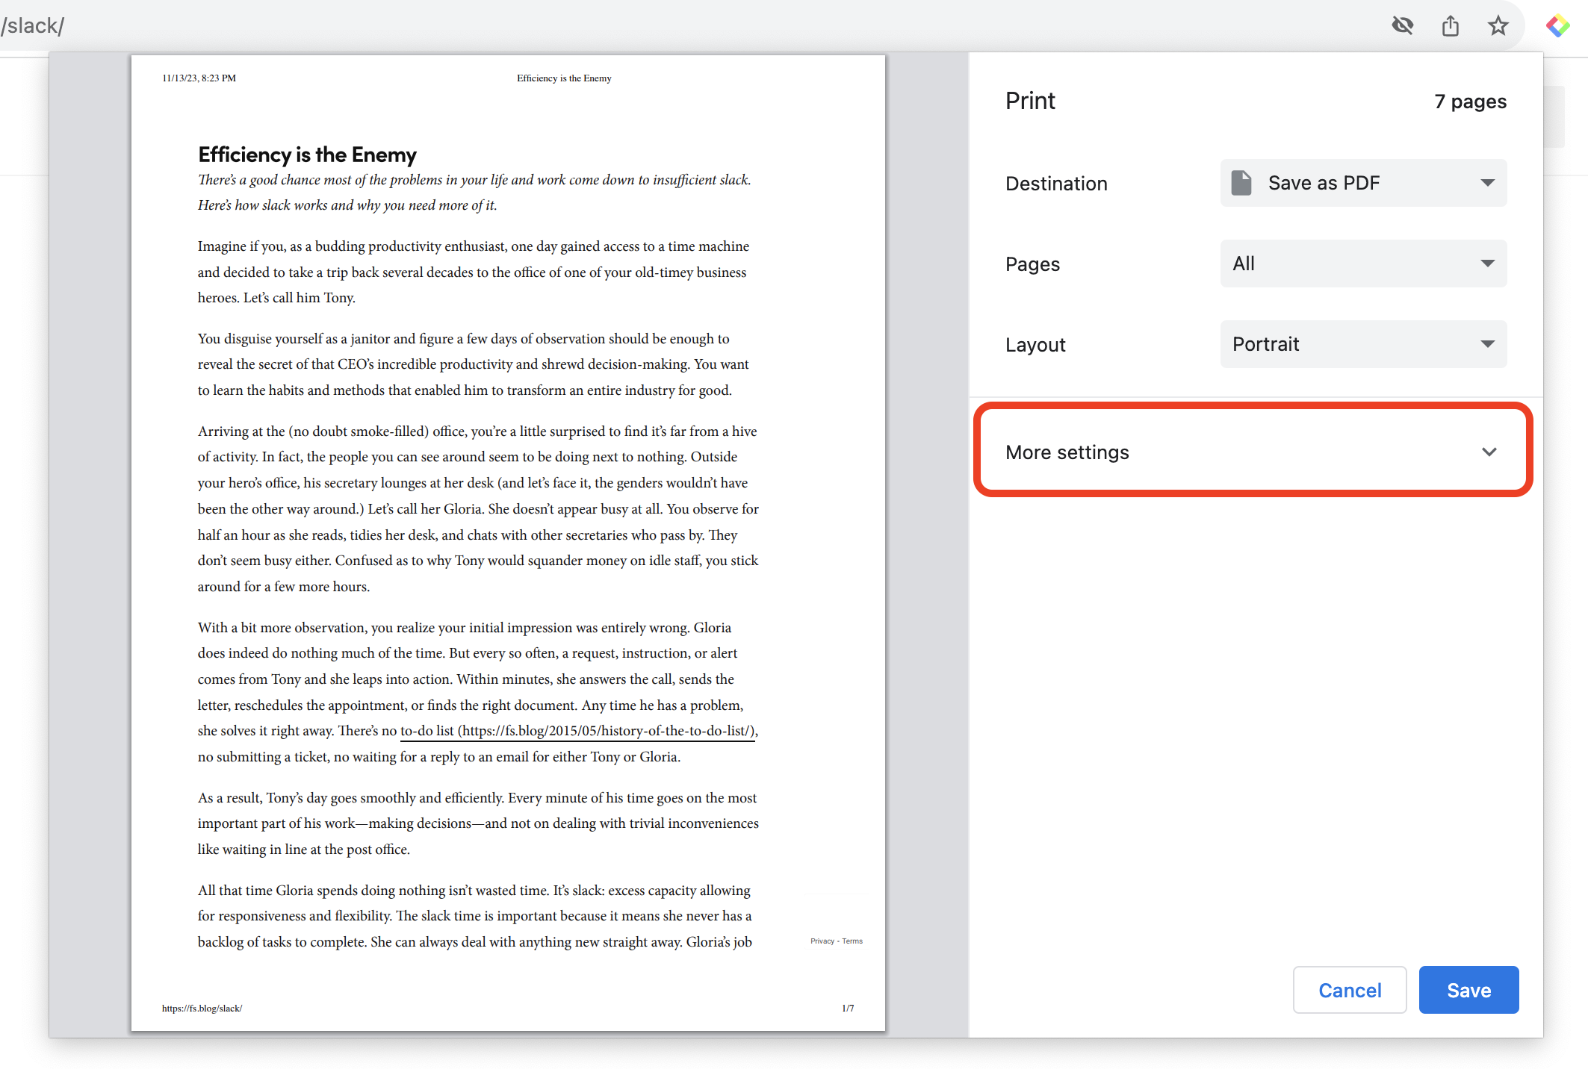Open the to-do list link in preview
The height and width of the screenshot is (1069, 1588).
pos(578,731)
